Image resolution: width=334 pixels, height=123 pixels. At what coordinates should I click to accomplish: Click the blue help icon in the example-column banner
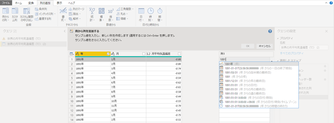click(x=270, y=31)
